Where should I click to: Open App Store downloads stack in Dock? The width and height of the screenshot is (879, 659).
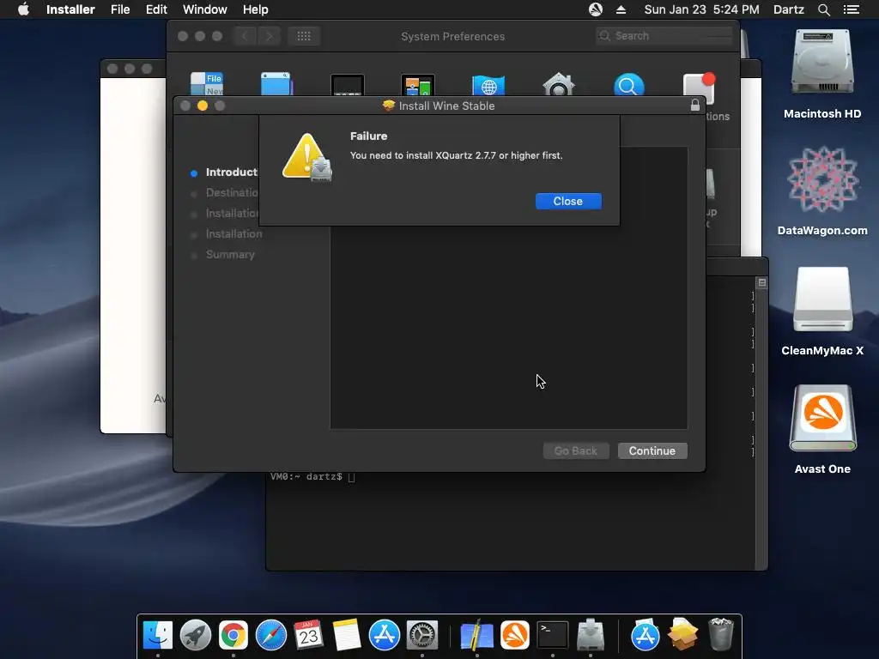pyautogui.click(x=646, y=635)
